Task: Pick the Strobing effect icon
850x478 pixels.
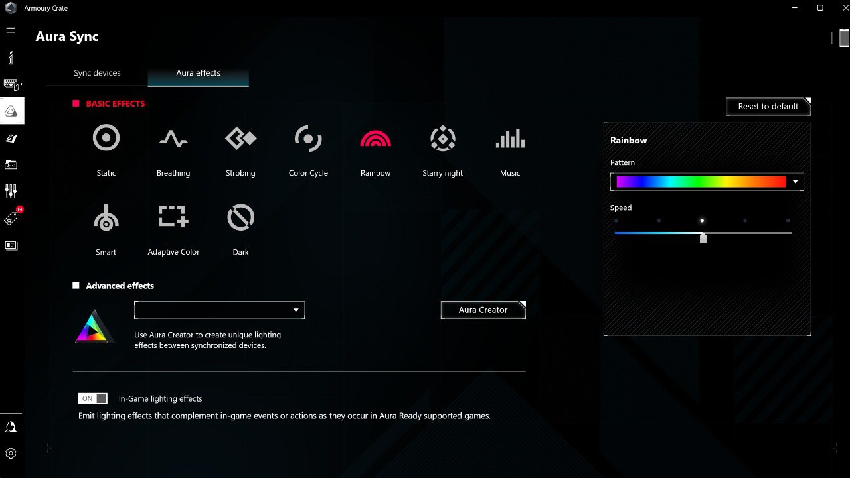Action: [x=240, y=138]
